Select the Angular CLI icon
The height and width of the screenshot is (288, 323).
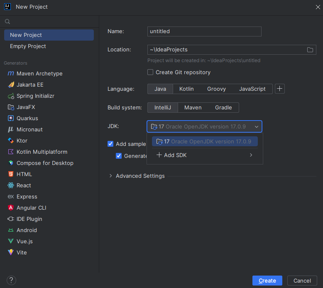(11, 208)
